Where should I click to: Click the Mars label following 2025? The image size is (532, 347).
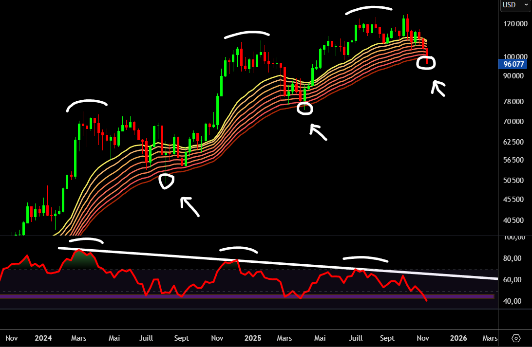[x=285, y=338]
